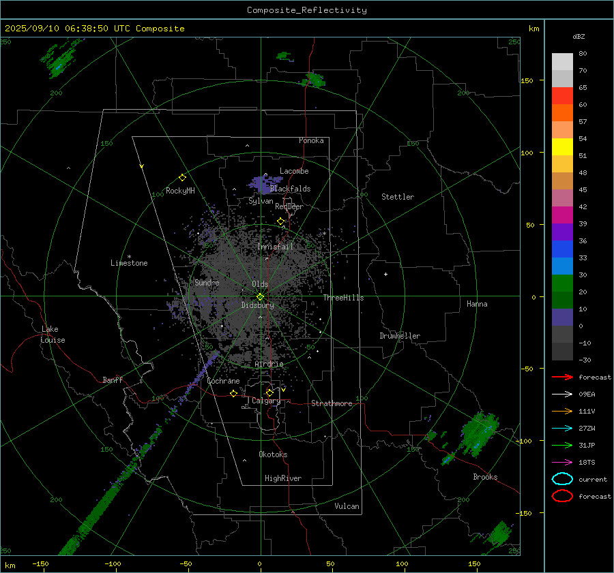Click the Strathmore city label
Screen dimensions: 614x573
pos(332,403)
